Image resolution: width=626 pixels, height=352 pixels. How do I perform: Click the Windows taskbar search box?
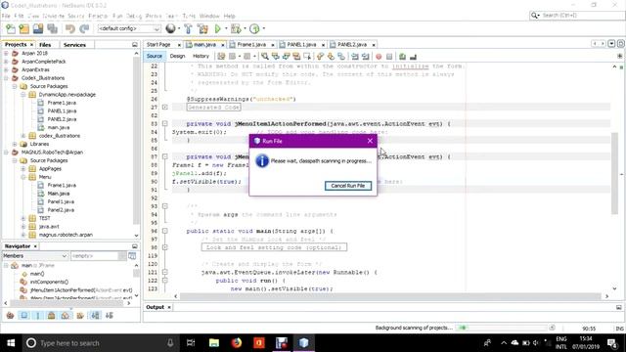(99, 343)
